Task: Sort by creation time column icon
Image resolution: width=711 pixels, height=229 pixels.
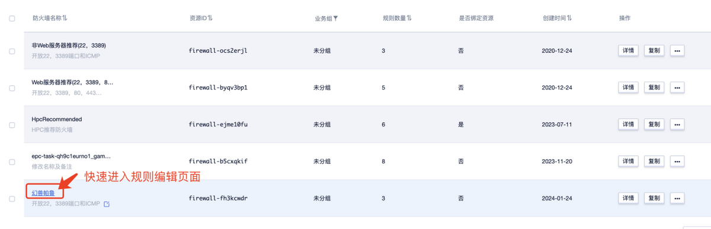Action: [x=569, y=18]
